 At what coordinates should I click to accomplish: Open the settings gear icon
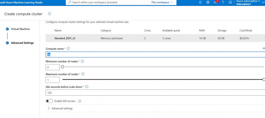pyautogui.click(x=208, y=2)
